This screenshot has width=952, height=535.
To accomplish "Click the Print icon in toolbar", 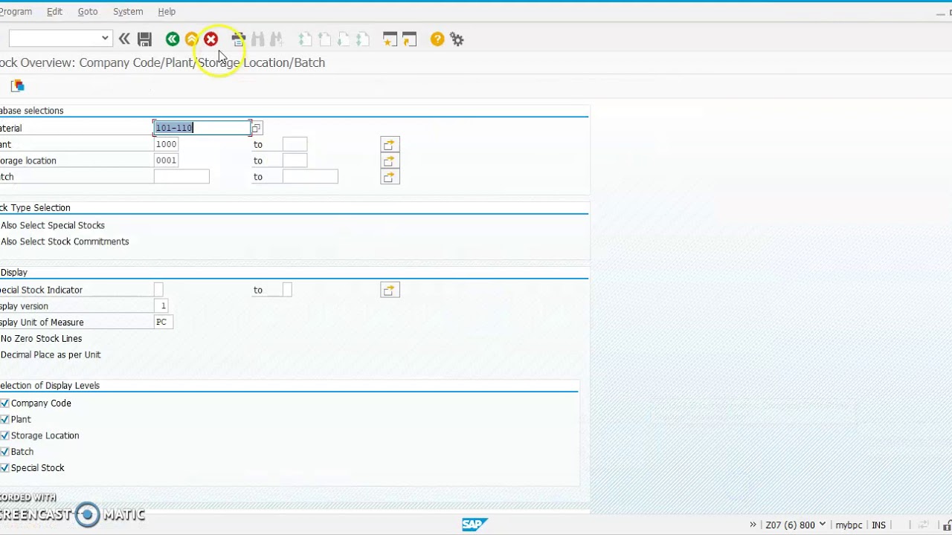I will 238,39.
